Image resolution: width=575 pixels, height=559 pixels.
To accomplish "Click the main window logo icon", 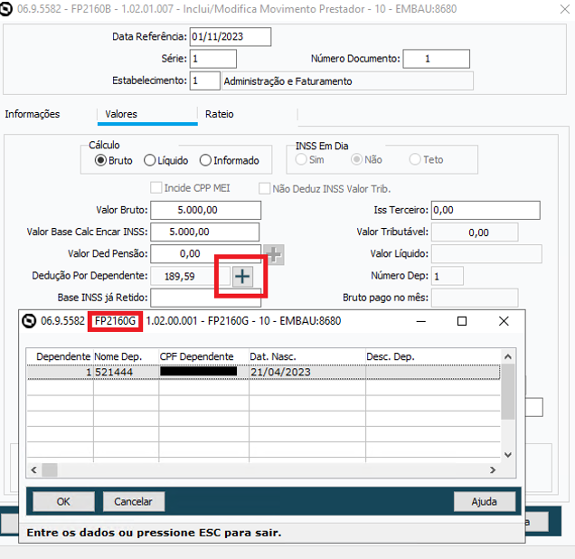I will tap(5, 9).
